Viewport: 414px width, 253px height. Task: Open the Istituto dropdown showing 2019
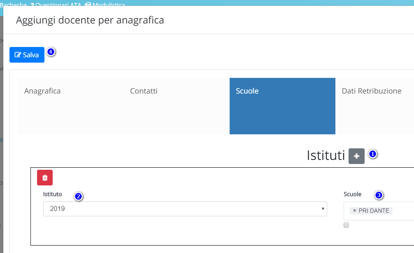185,209
